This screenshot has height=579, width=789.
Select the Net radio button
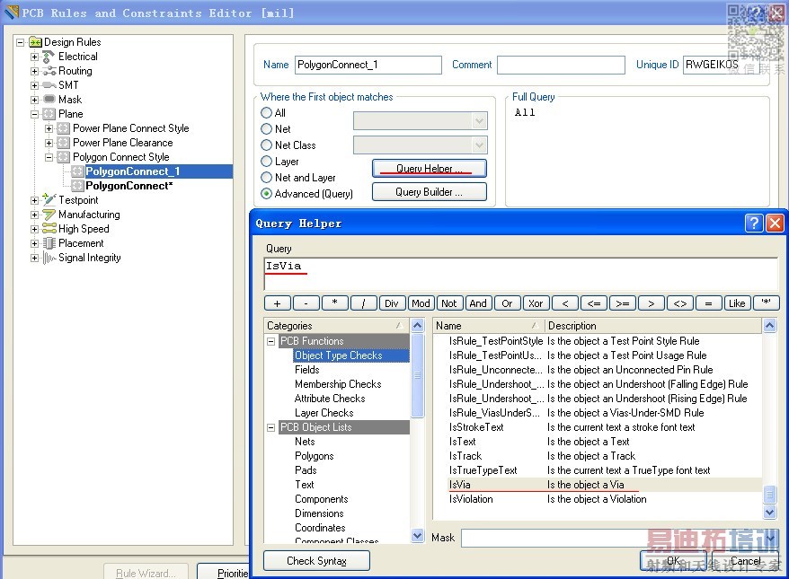pos(267,129)
